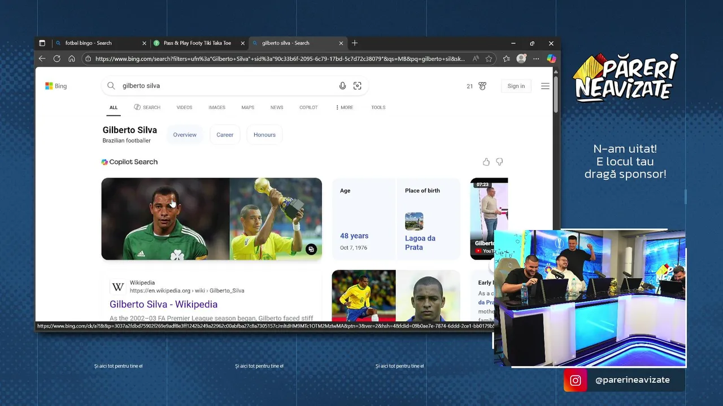
Task: Open visual search camera icon
Action: point(358,86)
